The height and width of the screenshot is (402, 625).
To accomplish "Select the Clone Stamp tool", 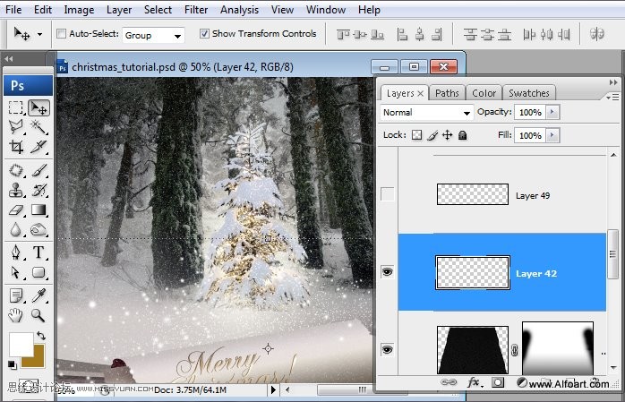I will tap(16, 190).
